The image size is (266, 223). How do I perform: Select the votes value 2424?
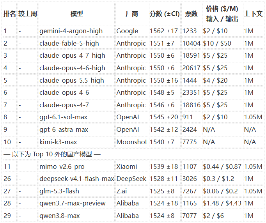[x=190, y=130]
